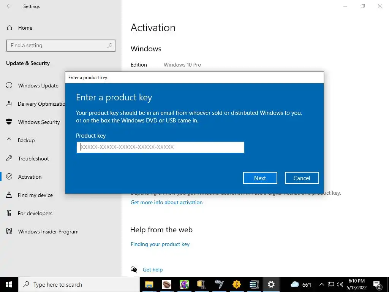Open the weather widget showing 66°F

pos(301,284)
